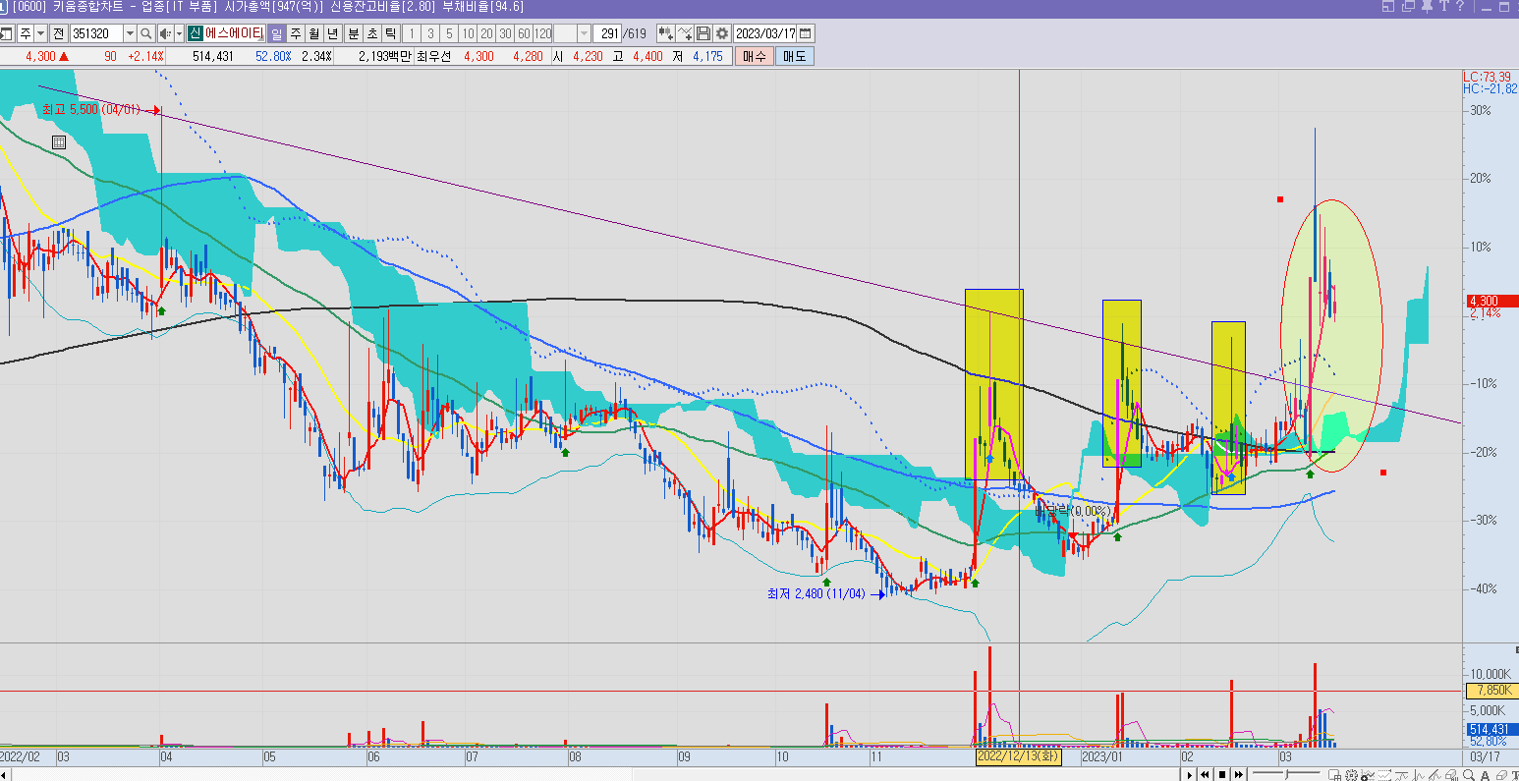Open the calendar date picker icon

805,33
